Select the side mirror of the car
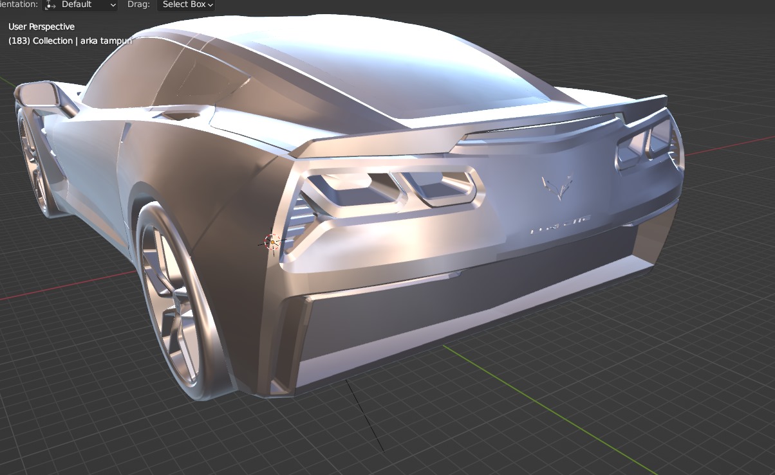Screen dimensions: 775x475 pyautogui.click(x=40, y=95)
